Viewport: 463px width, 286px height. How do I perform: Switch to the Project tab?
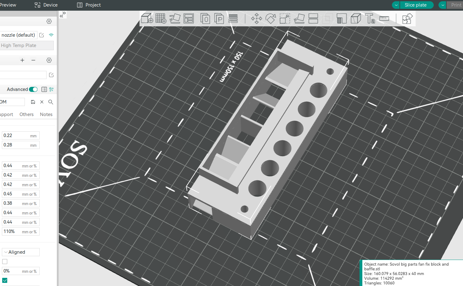coord(89,5)
